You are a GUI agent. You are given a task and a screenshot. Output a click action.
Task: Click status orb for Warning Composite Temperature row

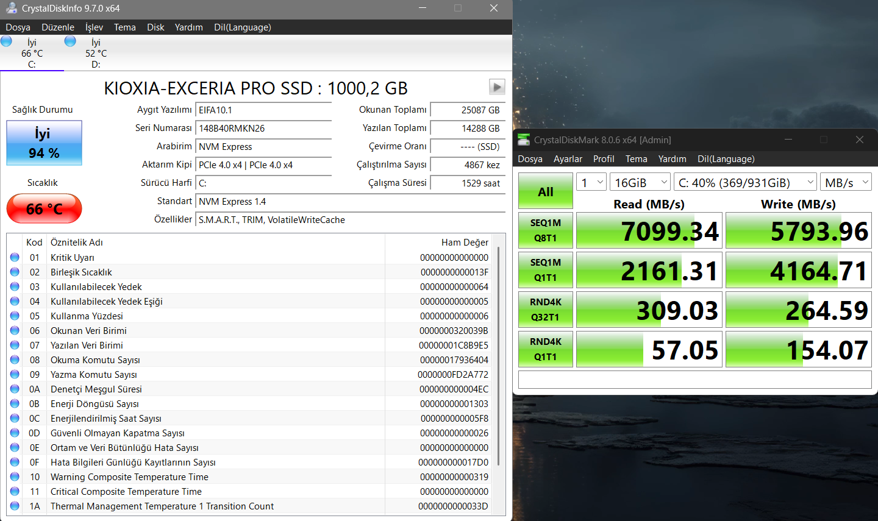point(15,477)
